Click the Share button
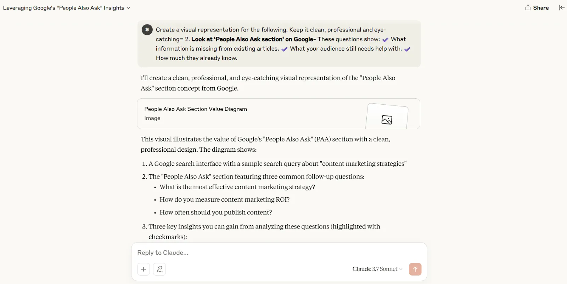The width and height of the screenshot is (567, 284). [x=537, y=7]
